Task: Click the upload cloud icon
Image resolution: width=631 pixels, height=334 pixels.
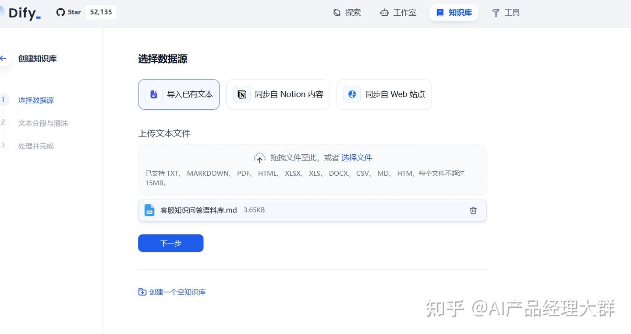Action: (259, 158)
